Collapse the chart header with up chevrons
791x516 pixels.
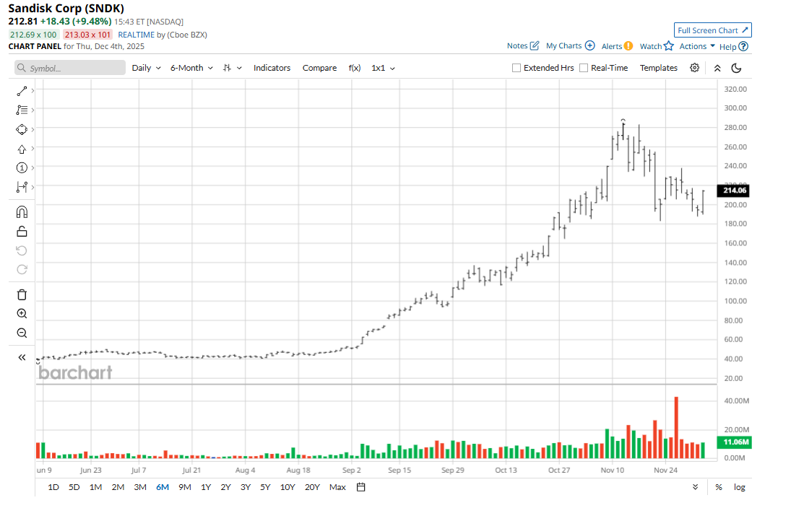click(717, 68)
